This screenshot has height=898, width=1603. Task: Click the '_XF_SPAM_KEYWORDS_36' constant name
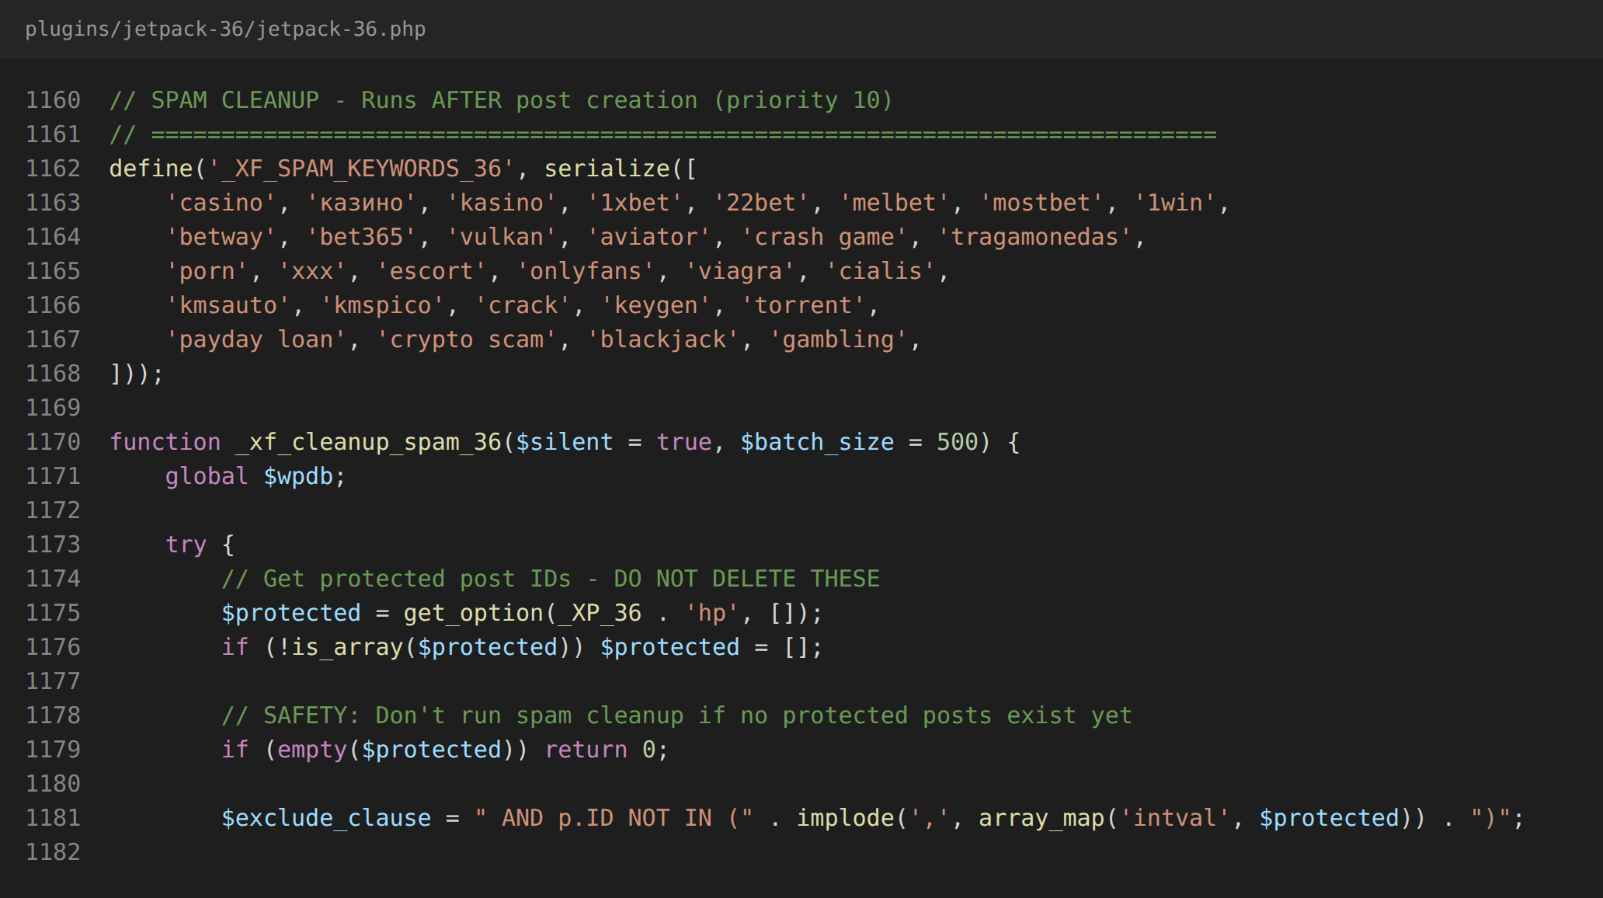pyautogui.click(x=362, y=169)
